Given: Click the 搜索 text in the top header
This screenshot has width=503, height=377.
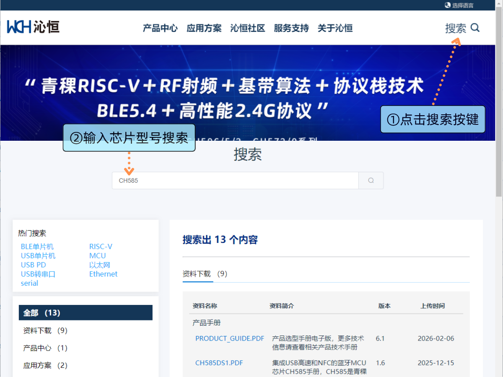Looking at the screenshot, I should 456,28.
